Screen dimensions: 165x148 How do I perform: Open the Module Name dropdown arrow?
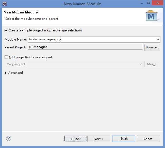(158, 40)
